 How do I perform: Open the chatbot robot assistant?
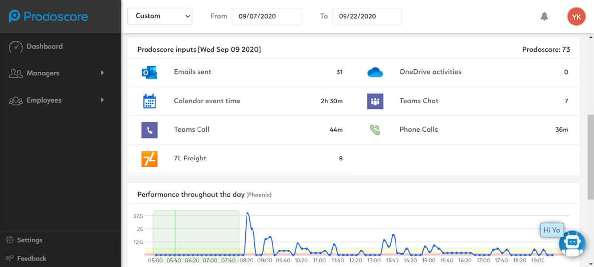[572, 243]
